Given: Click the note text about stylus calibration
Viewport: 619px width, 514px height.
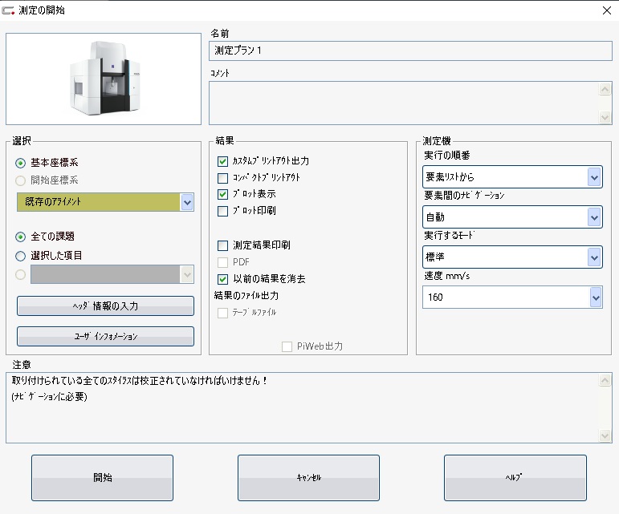Looking at the screenshot, I should pos(140,380).
